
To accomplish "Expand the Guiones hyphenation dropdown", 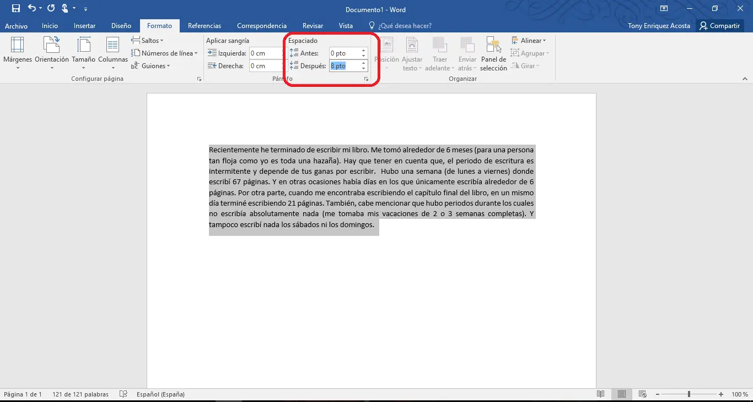I will (150, 66).
